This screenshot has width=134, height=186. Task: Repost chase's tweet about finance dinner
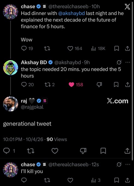pyautogui.click(x=47, y=48)
